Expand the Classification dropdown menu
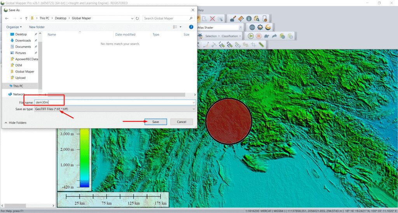 click(231, 36)
